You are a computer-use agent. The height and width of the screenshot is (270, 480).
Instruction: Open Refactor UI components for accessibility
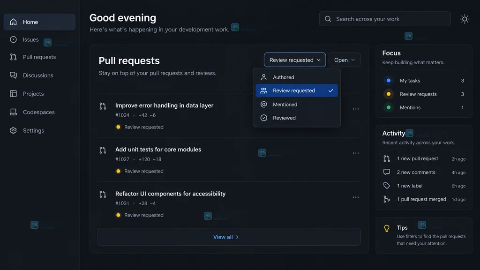pyautogui.click(x=171, y=194)
